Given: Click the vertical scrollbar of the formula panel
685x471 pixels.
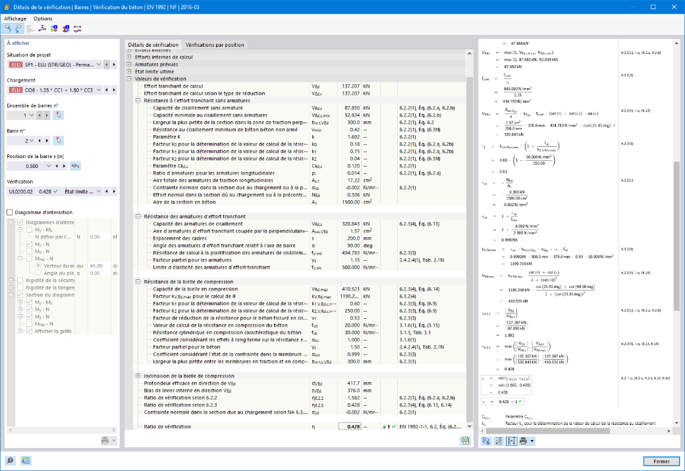Looking at the screenshot, I should point(676,236).
